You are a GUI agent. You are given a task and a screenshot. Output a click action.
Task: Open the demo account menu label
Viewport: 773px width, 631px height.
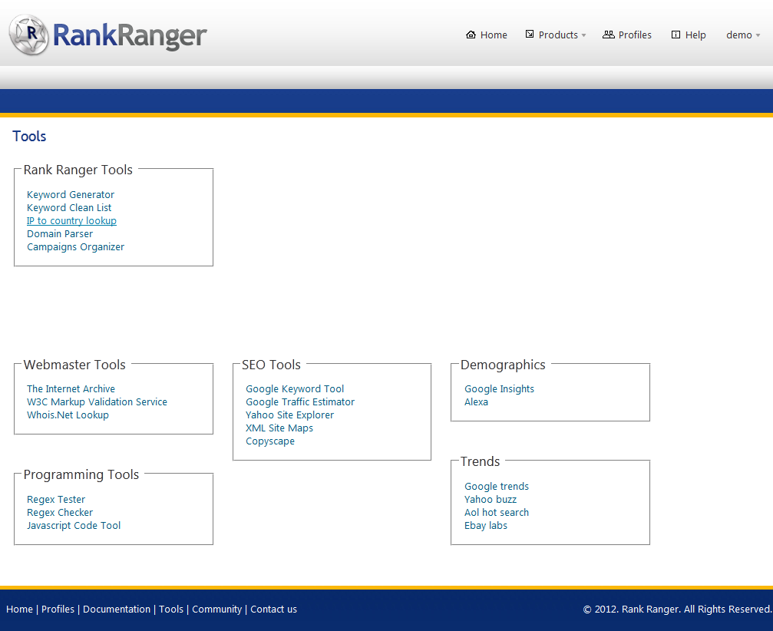coord(739,35)
